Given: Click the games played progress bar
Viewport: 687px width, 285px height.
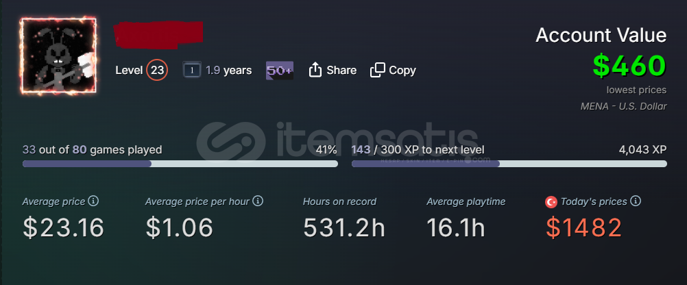Looking at the screenshot, I should [x=180, y=164].
